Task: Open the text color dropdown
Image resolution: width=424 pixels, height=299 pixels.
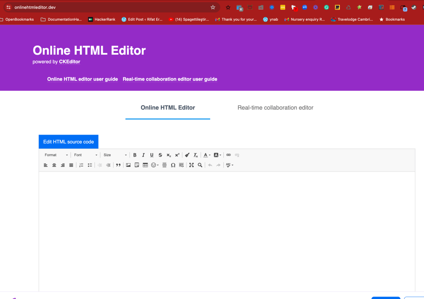Action: (207, 155)
